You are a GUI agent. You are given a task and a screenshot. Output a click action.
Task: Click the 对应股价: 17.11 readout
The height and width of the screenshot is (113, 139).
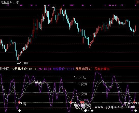pyautogui.click(x=63, y=69)
